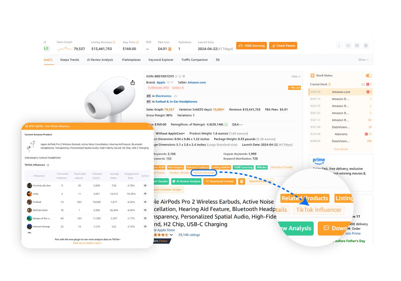The height and width of the screenshot is (281, 401).
Task: Open the settings gear icon
Action: (366, 46)
